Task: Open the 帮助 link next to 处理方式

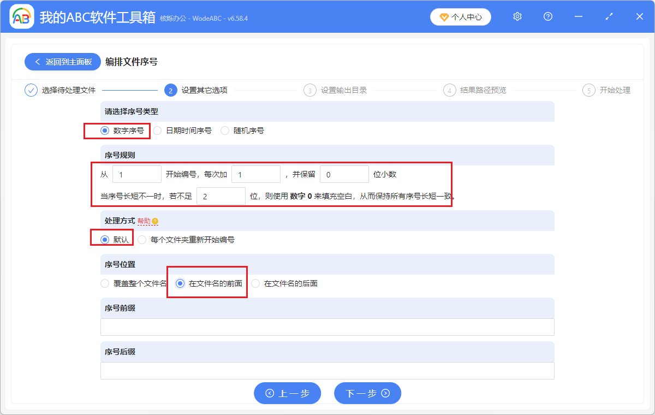Action: click(x=143, y=221)
